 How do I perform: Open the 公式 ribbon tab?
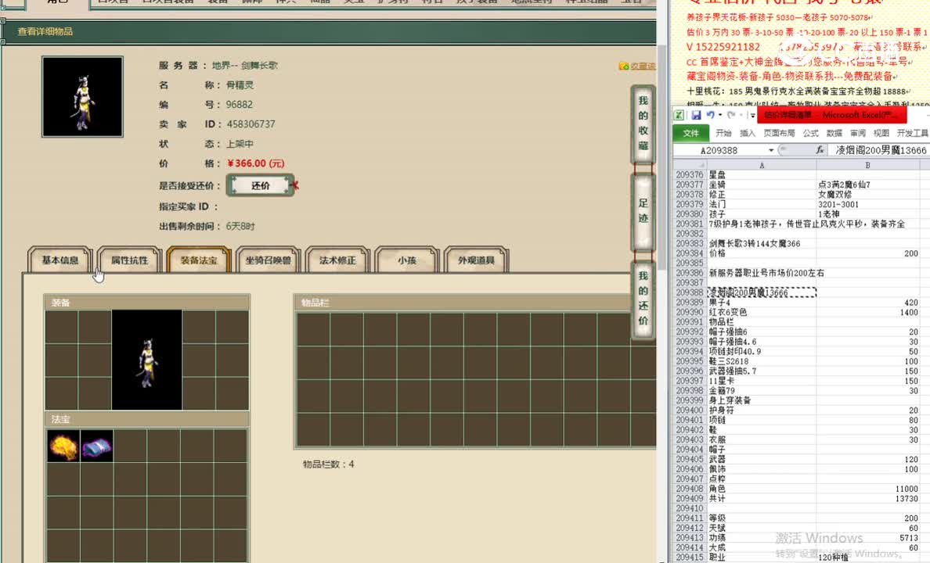811,133
